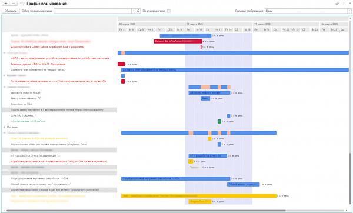This screenshot has width=353, height=213.
Task: Click the forward navigation arrow
Action: pyautogui.click(x=14, y=4)
